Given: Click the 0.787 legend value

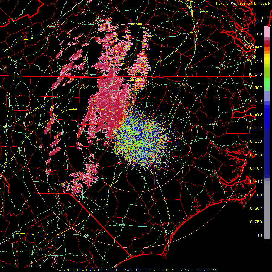Looking at the screenshot, I should point(256,88).
